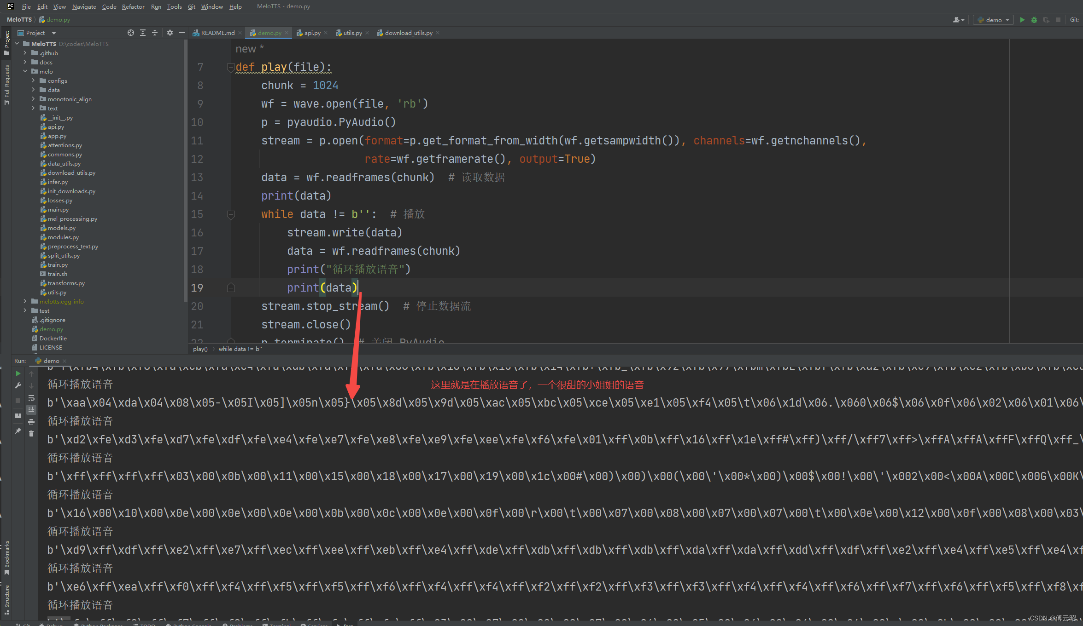This screenshot has width=1083, height=626.
Task: Open Project panel settings gear
Action: click(x=170, y=33)
